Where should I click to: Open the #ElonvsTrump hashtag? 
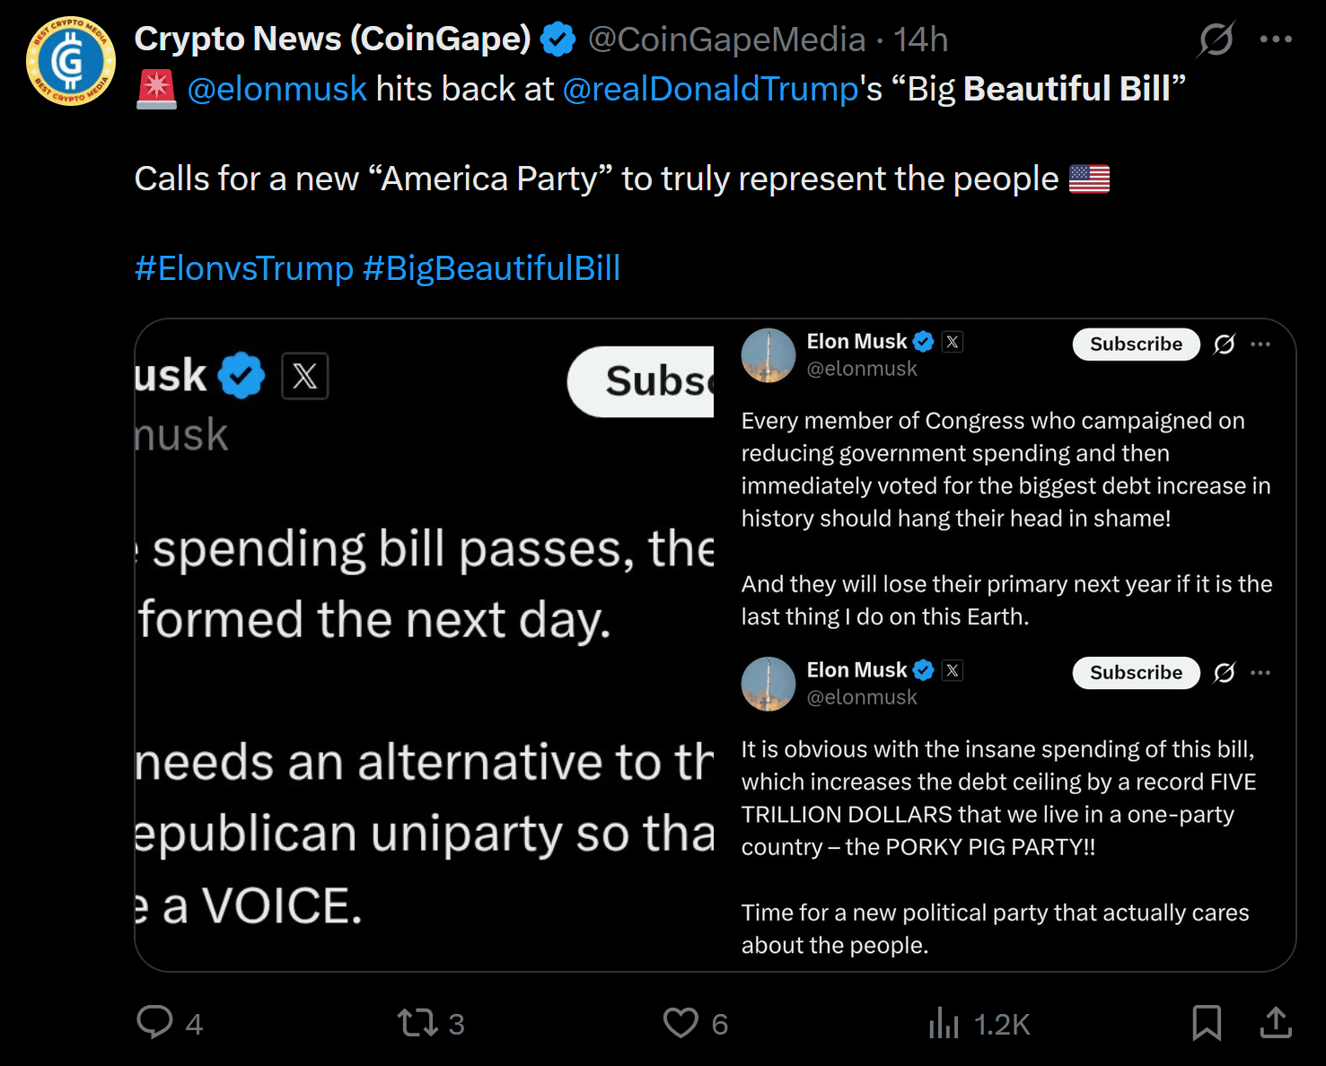(244, 268)
